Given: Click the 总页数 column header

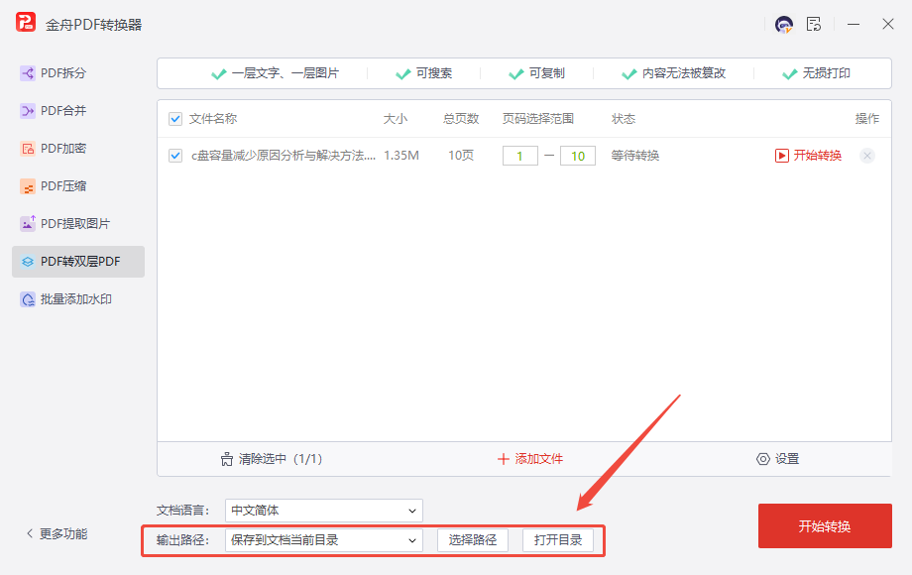Looking at the screenshot, I should click(x=461, y=119).
